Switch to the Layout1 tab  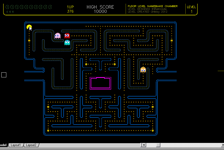16,145
